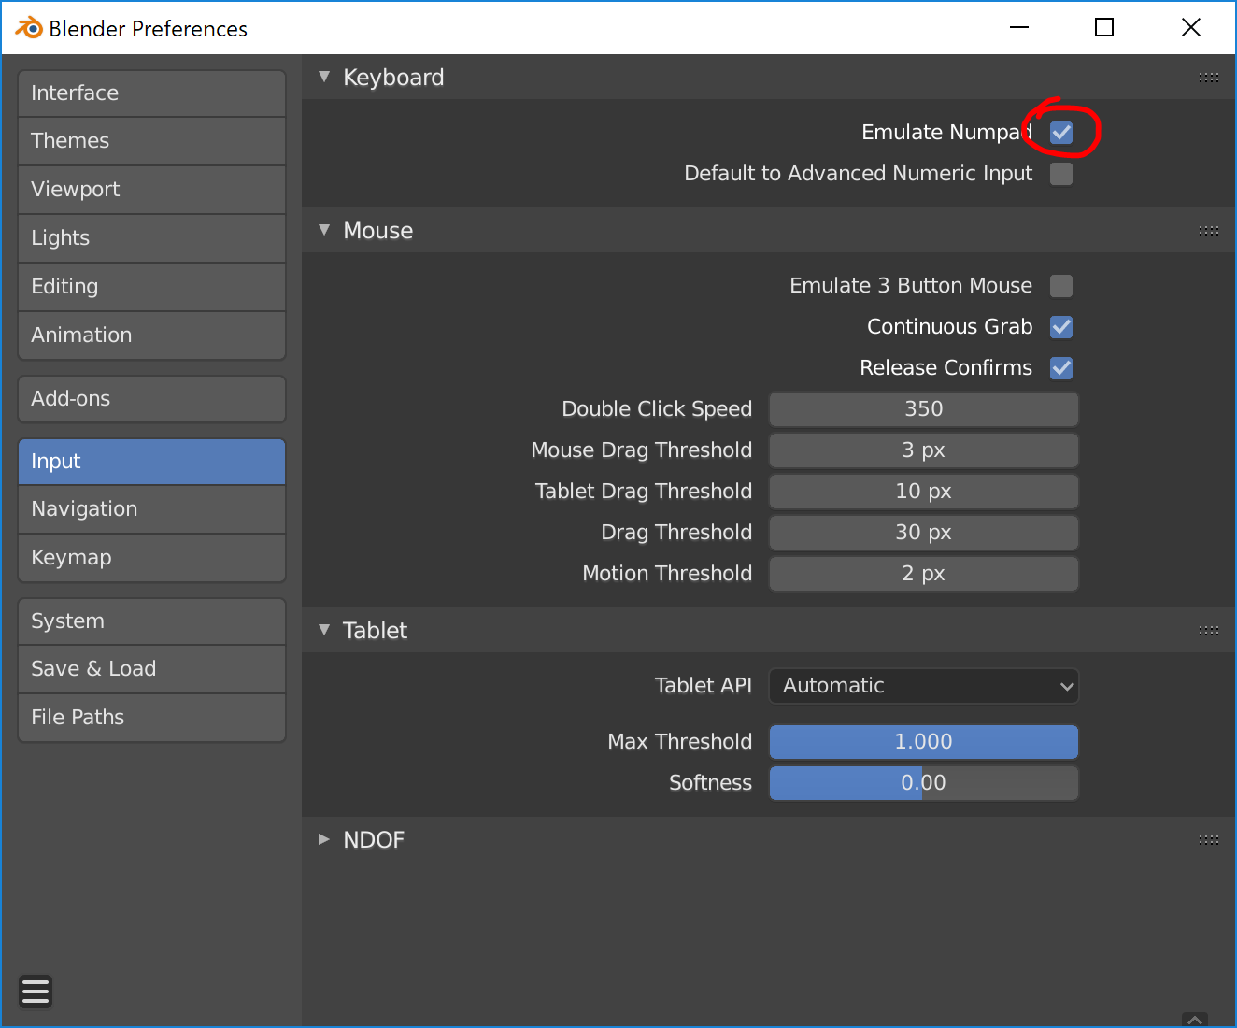Click the Tablet Drag Threshold field
Viewport: 1237px width, 1028px height.
coord(924,492)
